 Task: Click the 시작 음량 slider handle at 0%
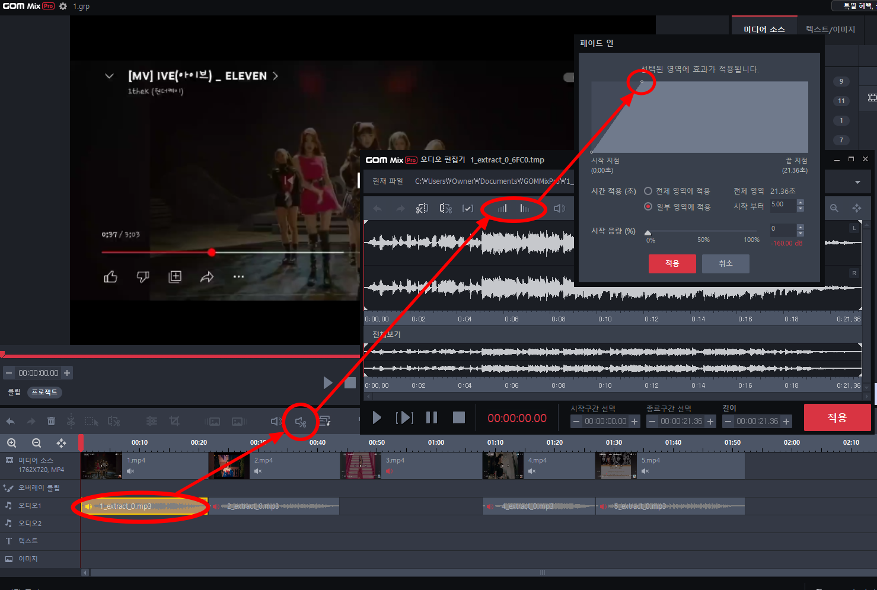tap(648, 233)
